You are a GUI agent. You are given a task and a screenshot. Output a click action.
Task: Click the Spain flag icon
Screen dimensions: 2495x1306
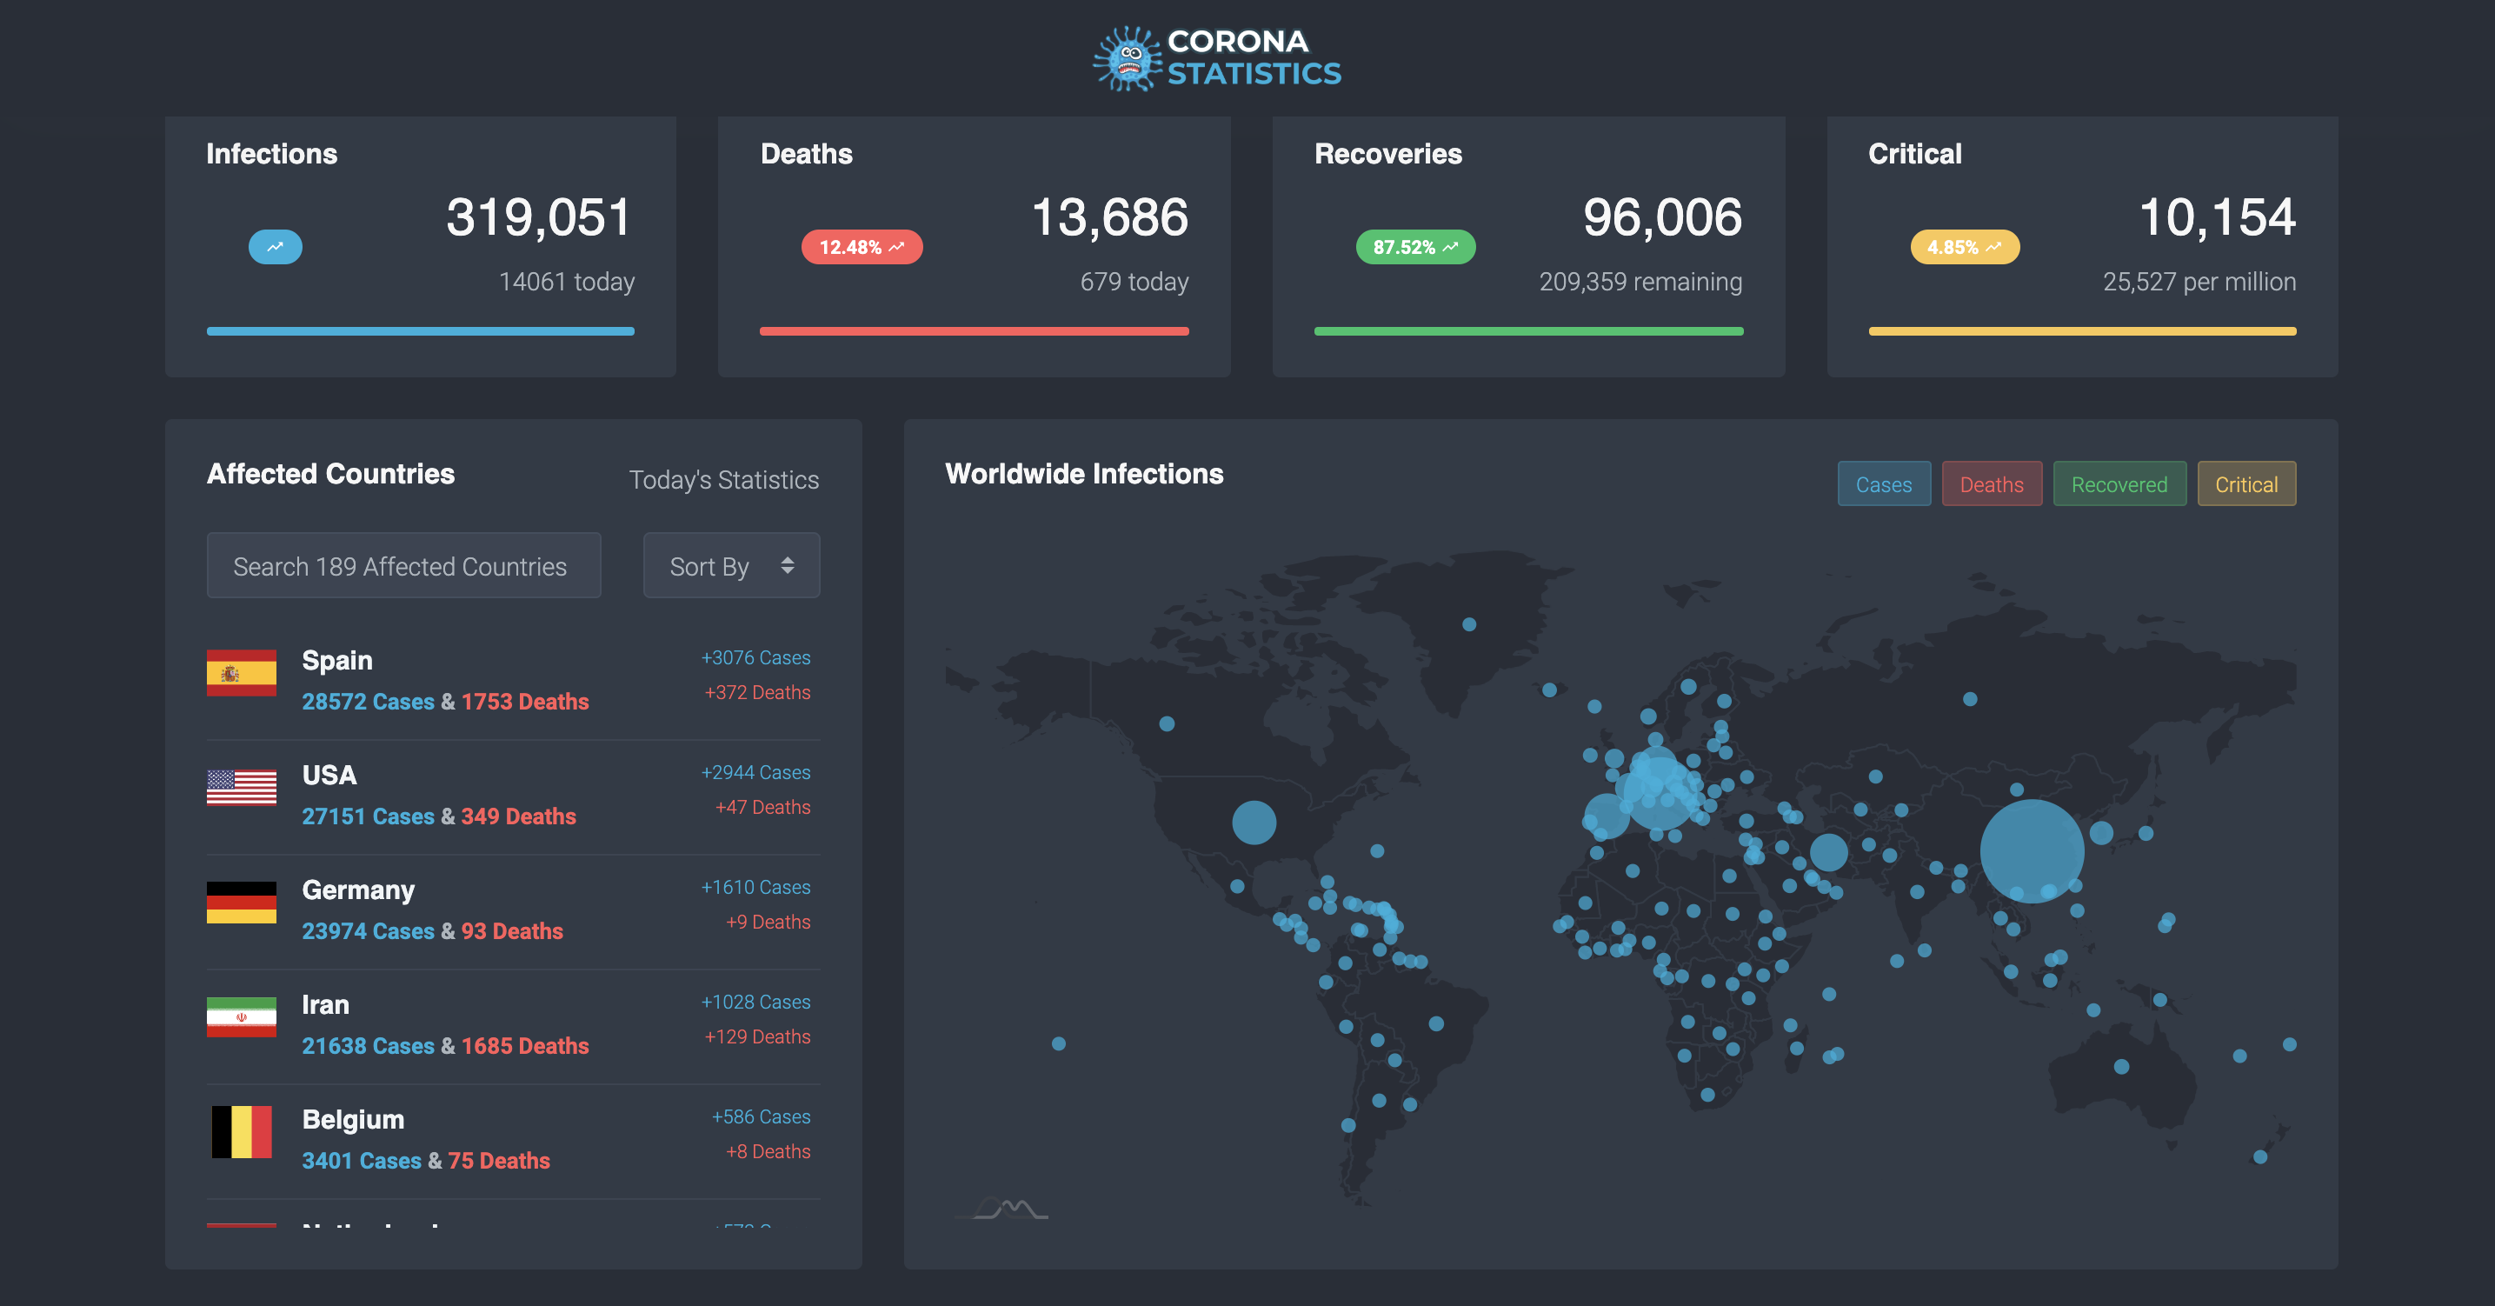point(241,673)
